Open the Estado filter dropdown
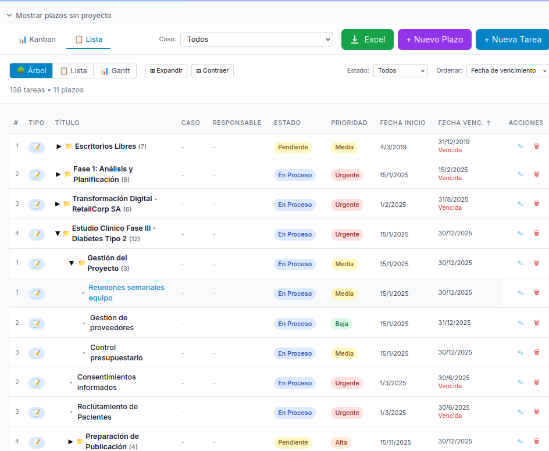The image size is (549, 451). [x=400, y=71]
